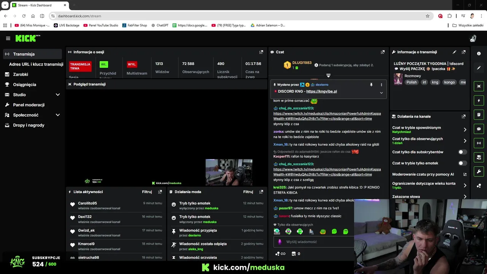Open first Twitch clip link from chuj_do_szczania123

327,116
